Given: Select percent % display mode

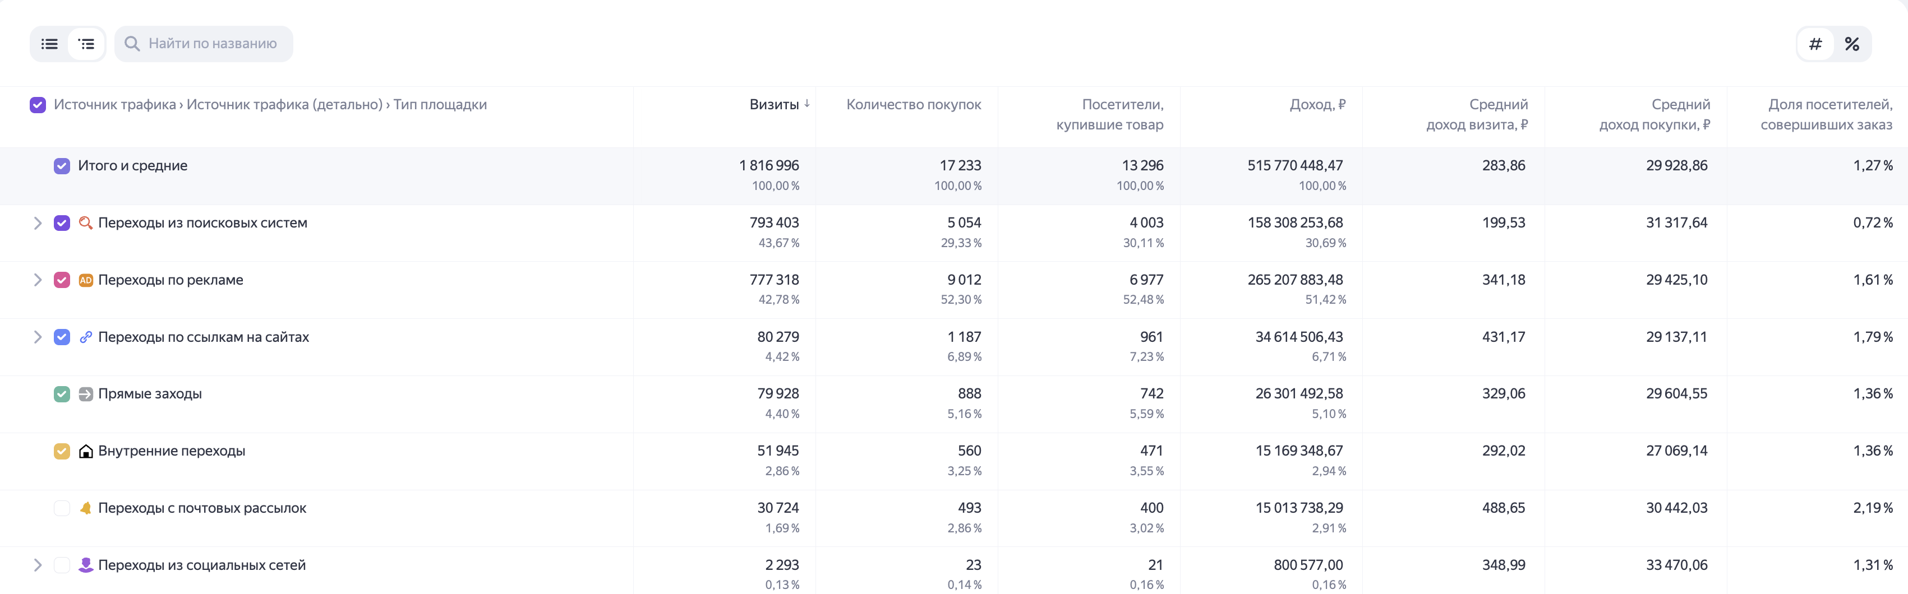Looking at the screenshot, I should pyautogui.click(x=1852, y=44).
